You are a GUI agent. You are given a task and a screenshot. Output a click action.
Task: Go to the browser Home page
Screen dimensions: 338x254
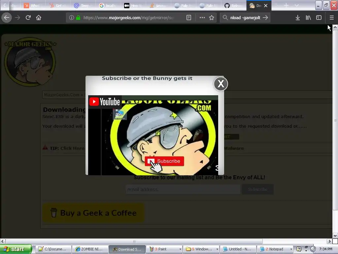click(39, 18)
